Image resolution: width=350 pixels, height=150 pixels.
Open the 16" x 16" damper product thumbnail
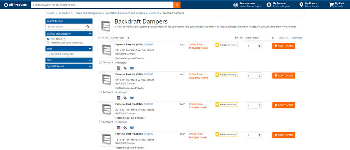(x=106, y=140)
